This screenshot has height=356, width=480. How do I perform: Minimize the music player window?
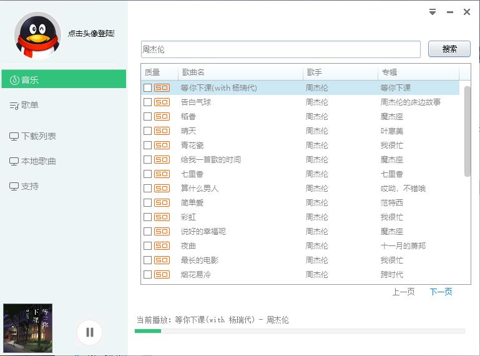click(x=450, y=12)
